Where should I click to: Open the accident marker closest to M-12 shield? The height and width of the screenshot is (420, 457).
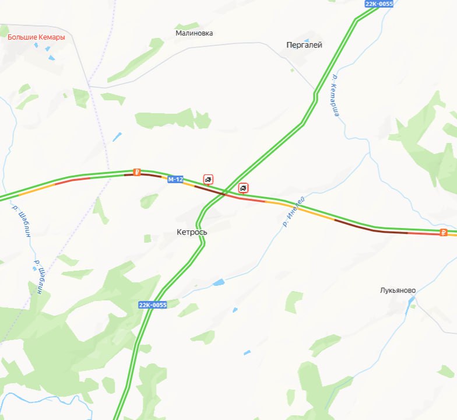208,180
